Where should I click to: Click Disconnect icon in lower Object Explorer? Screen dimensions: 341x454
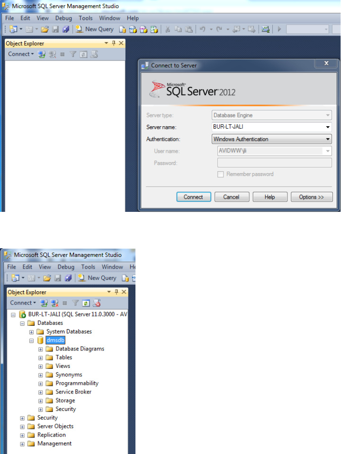54,303
